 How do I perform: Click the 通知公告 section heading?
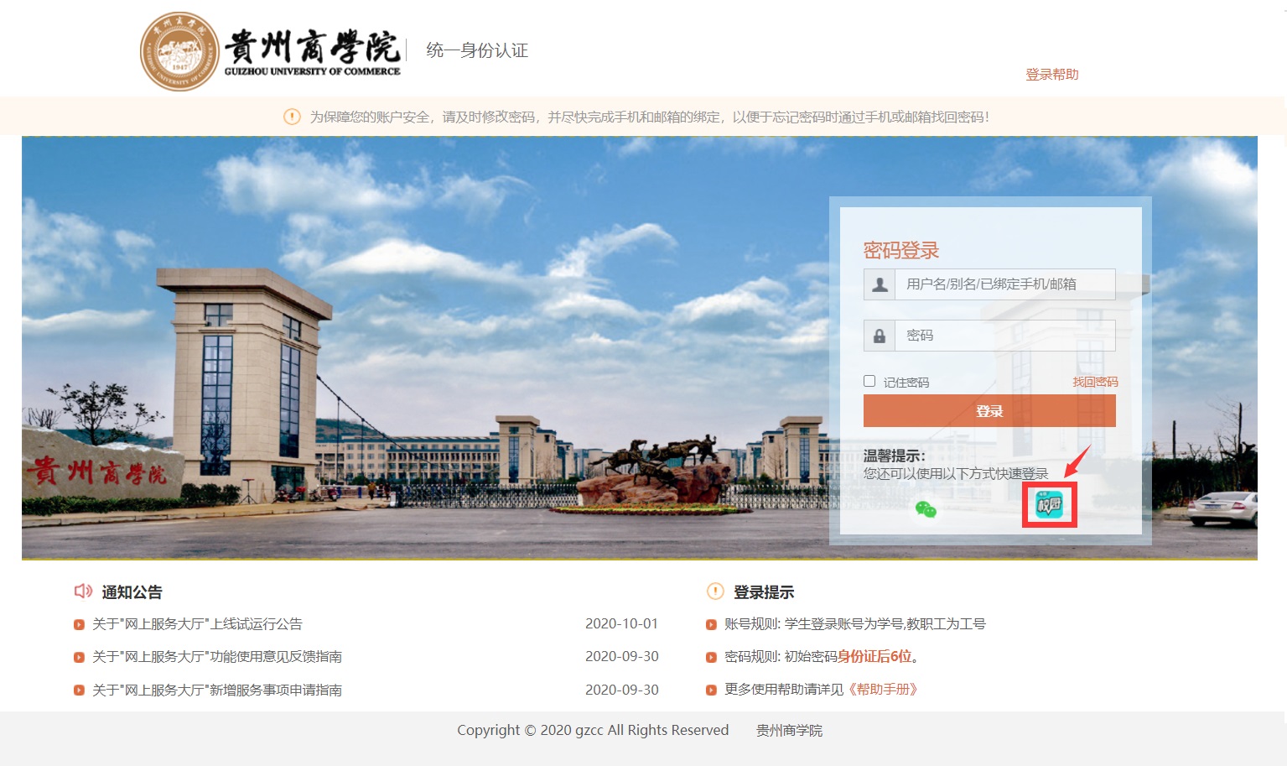click(132, 592)
